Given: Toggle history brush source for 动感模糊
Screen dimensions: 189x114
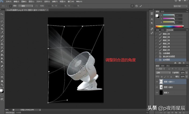Looking at the screenshot, I should pyautogui.click(x=157, y=53).
